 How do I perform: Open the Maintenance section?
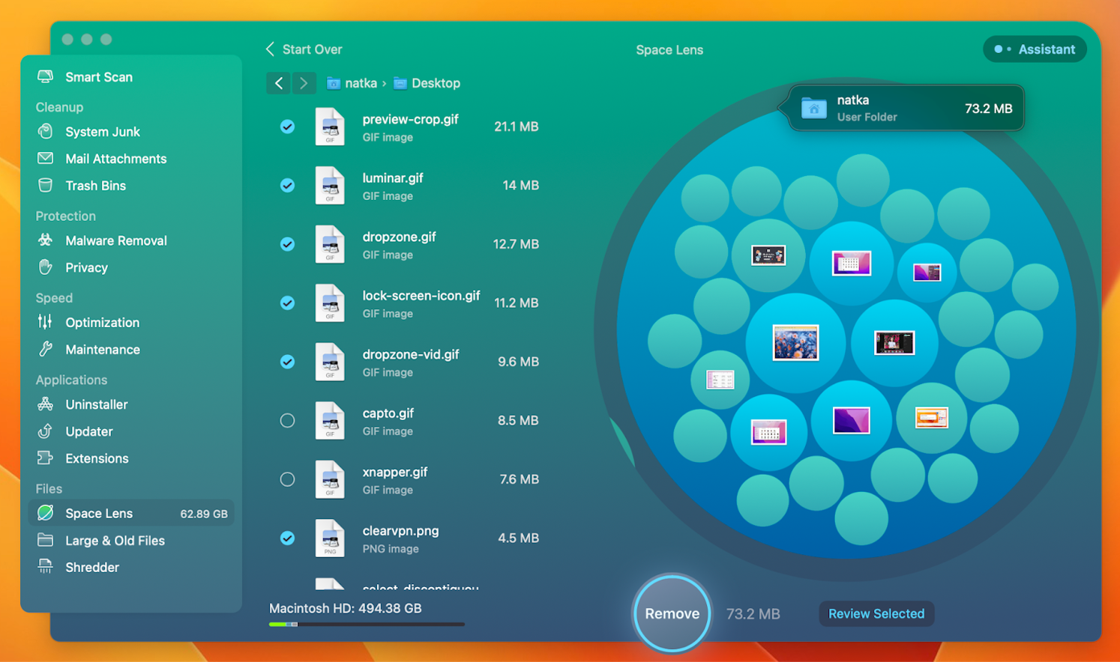[x=102, y=350]
